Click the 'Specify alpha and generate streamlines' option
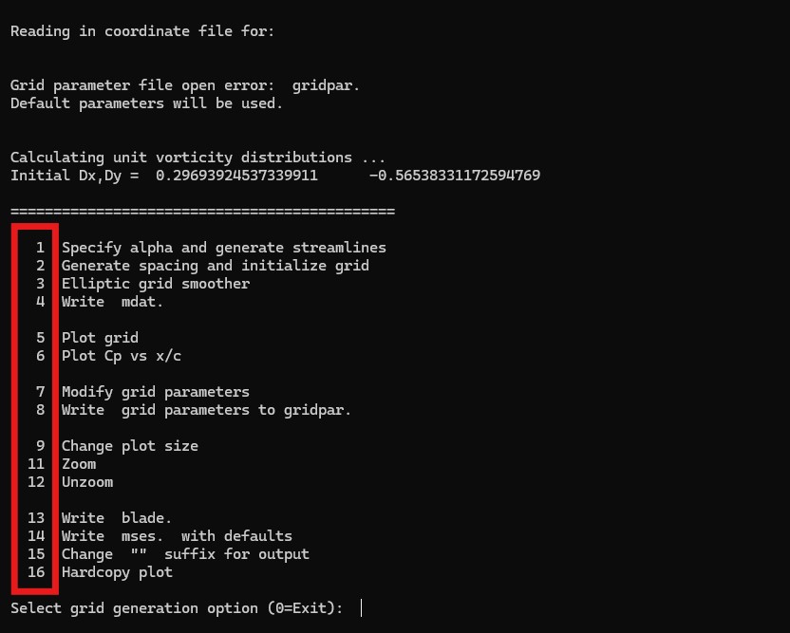The height and width of the screenshot is (633, 790). (224, 248)
